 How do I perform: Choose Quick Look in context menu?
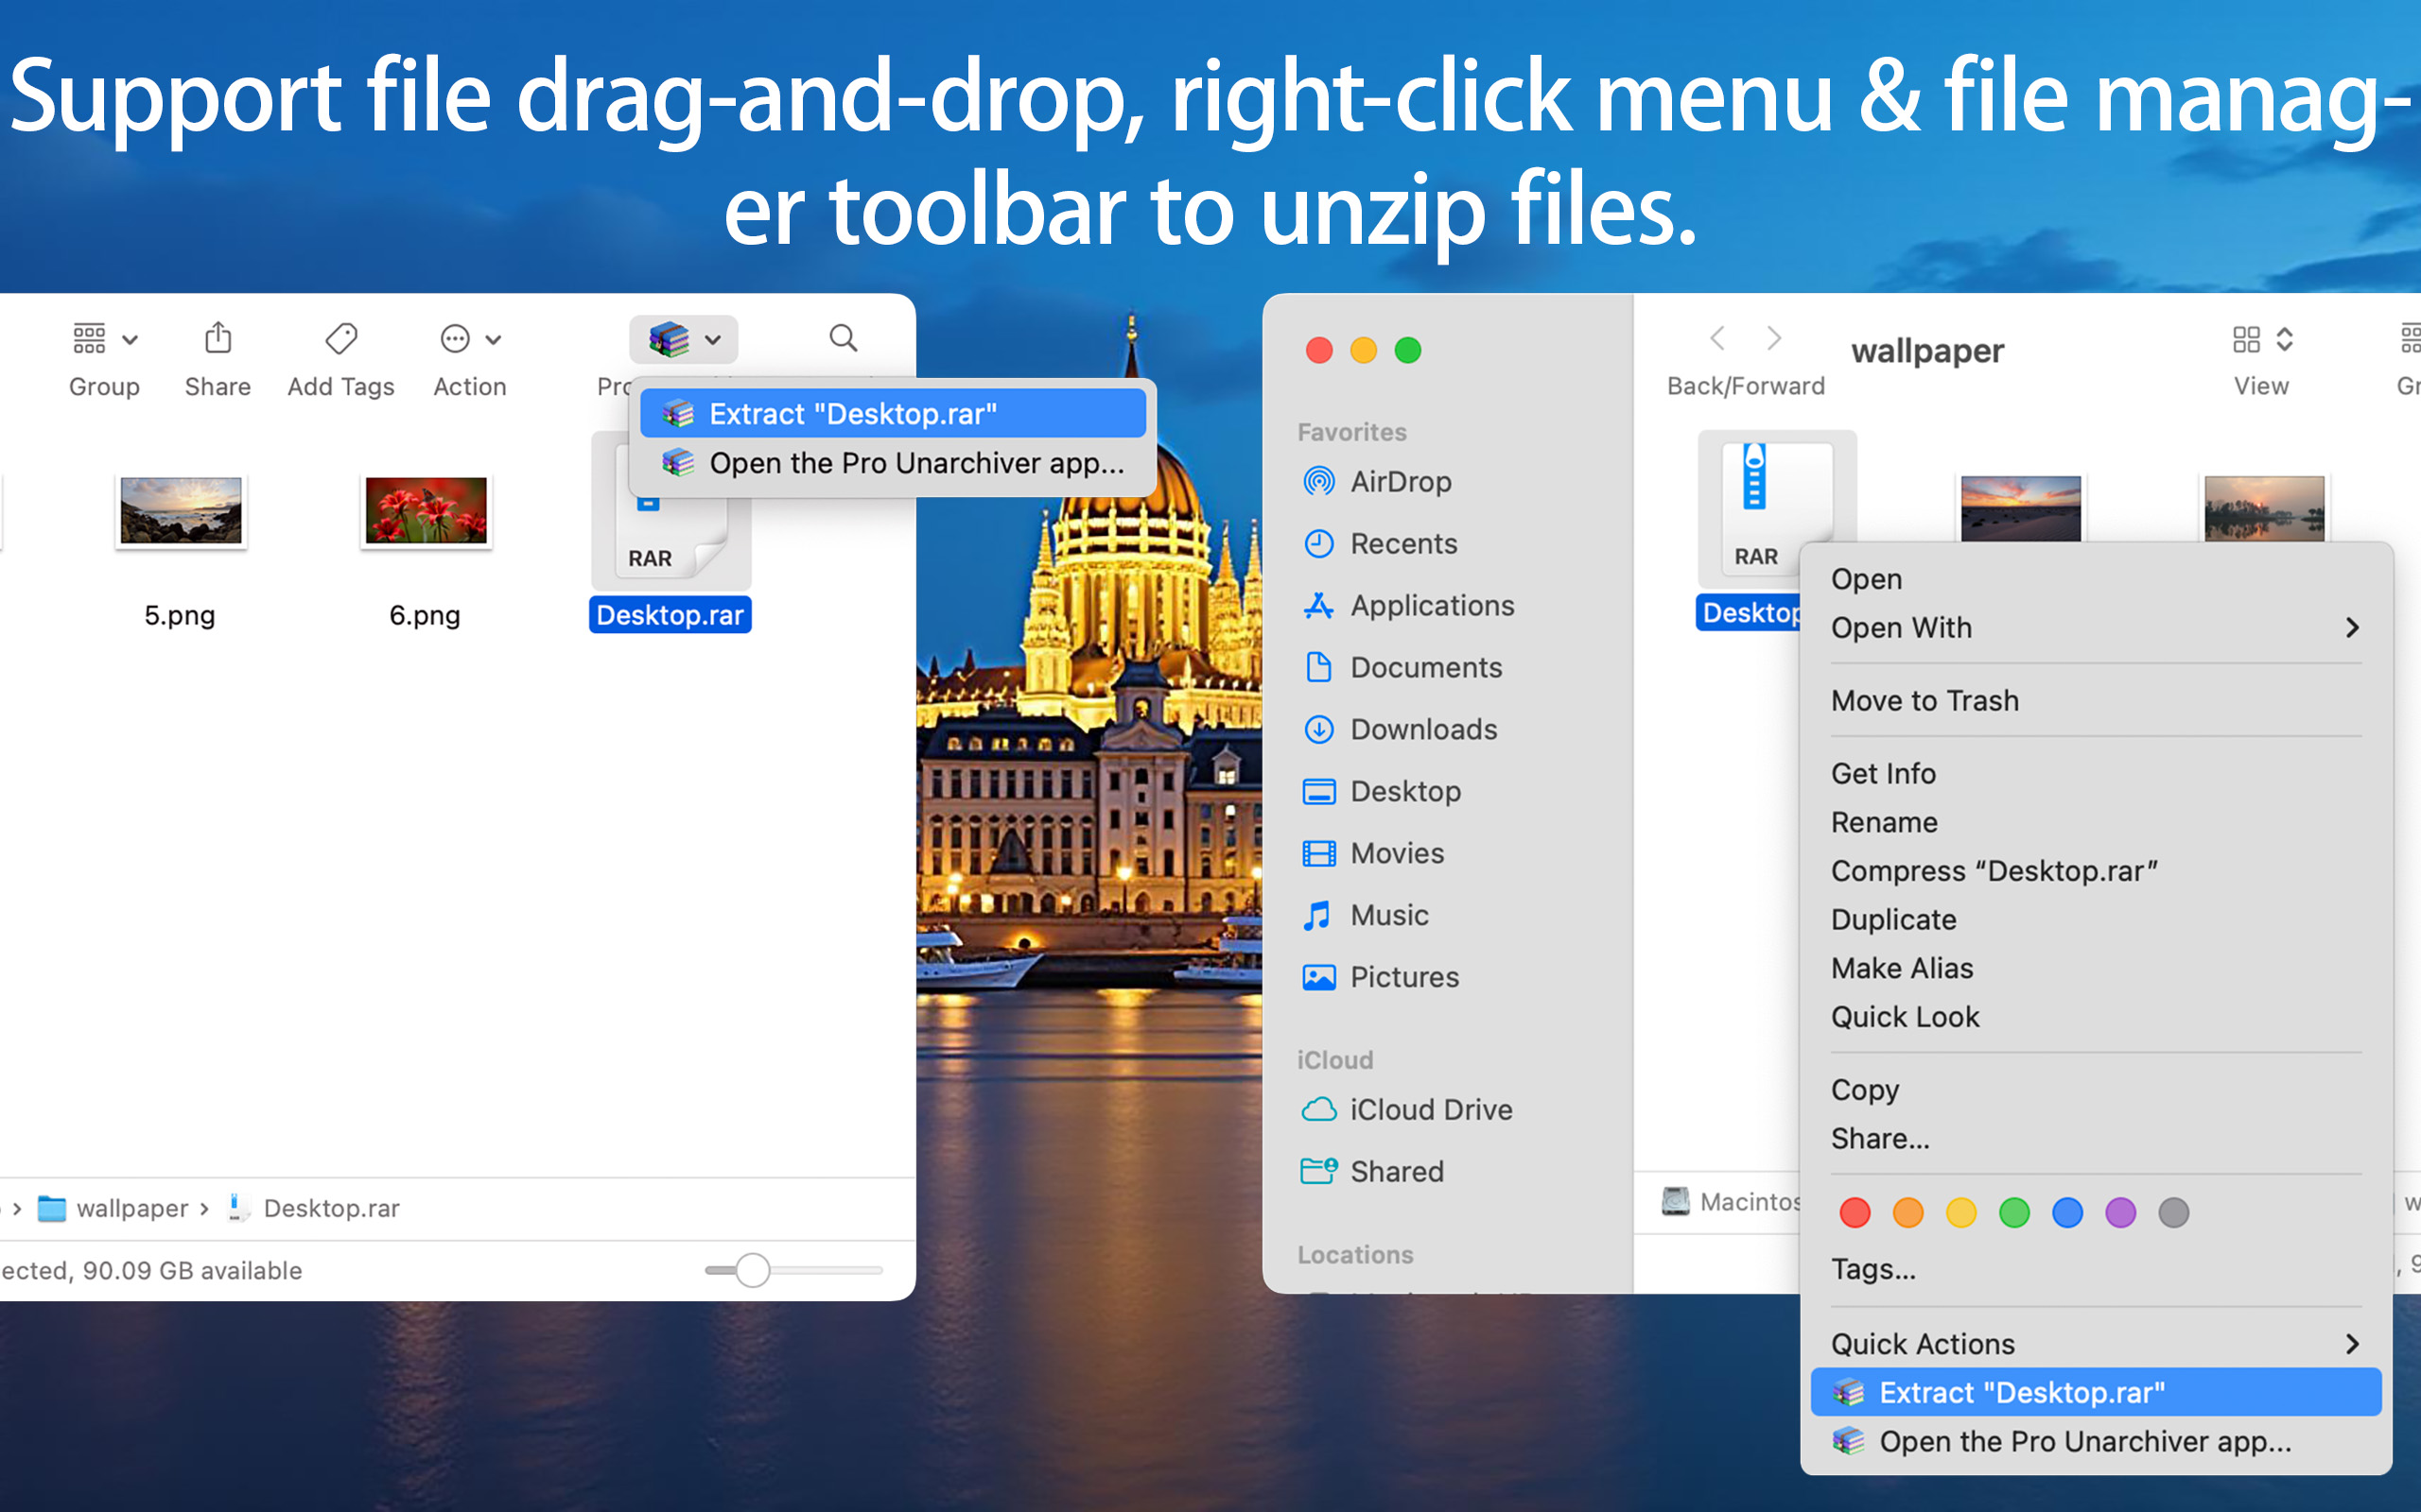pyautogui.click(x=2096, y=1017)
